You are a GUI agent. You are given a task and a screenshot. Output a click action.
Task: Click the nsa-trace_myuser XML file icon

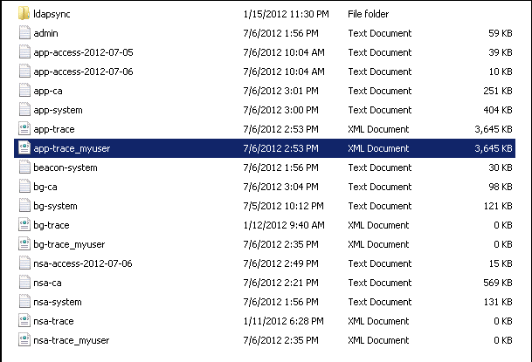pos(24,340)
